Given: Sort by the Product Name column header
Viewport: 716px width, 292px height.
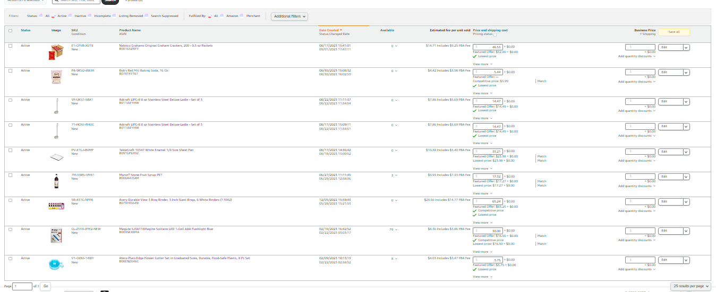Looking at the screenshot, I should click(x=130, y=30).
